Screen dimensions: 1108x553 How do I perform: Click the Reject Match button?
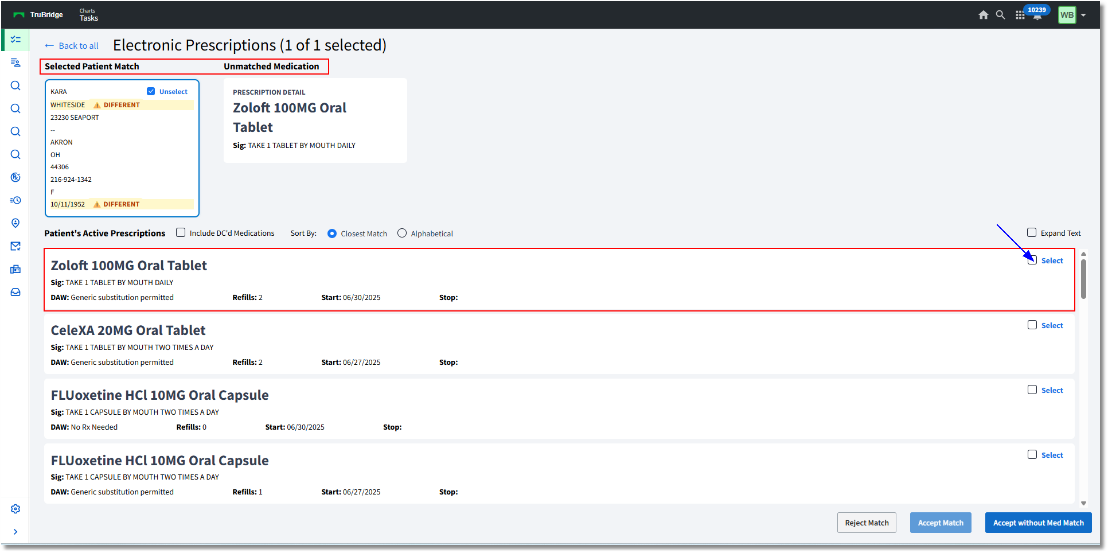867,523
